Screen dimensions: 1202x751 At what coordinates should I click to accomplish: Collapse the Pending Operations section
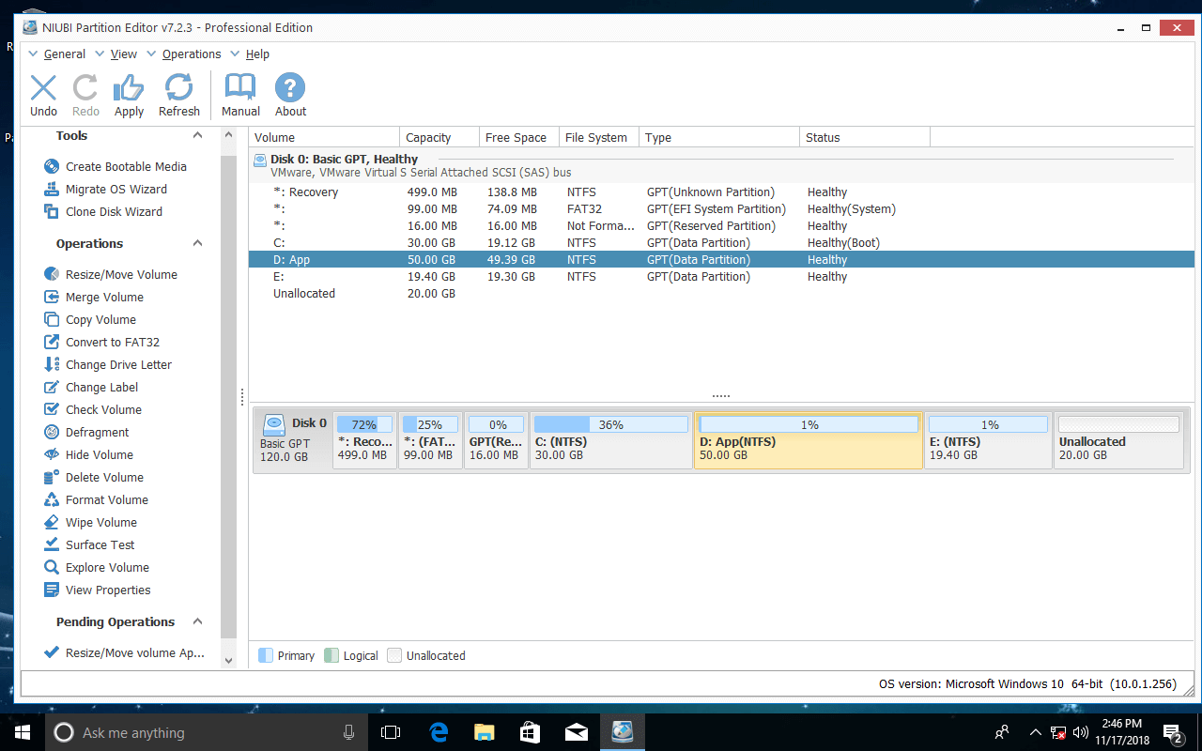pos(197,621)
